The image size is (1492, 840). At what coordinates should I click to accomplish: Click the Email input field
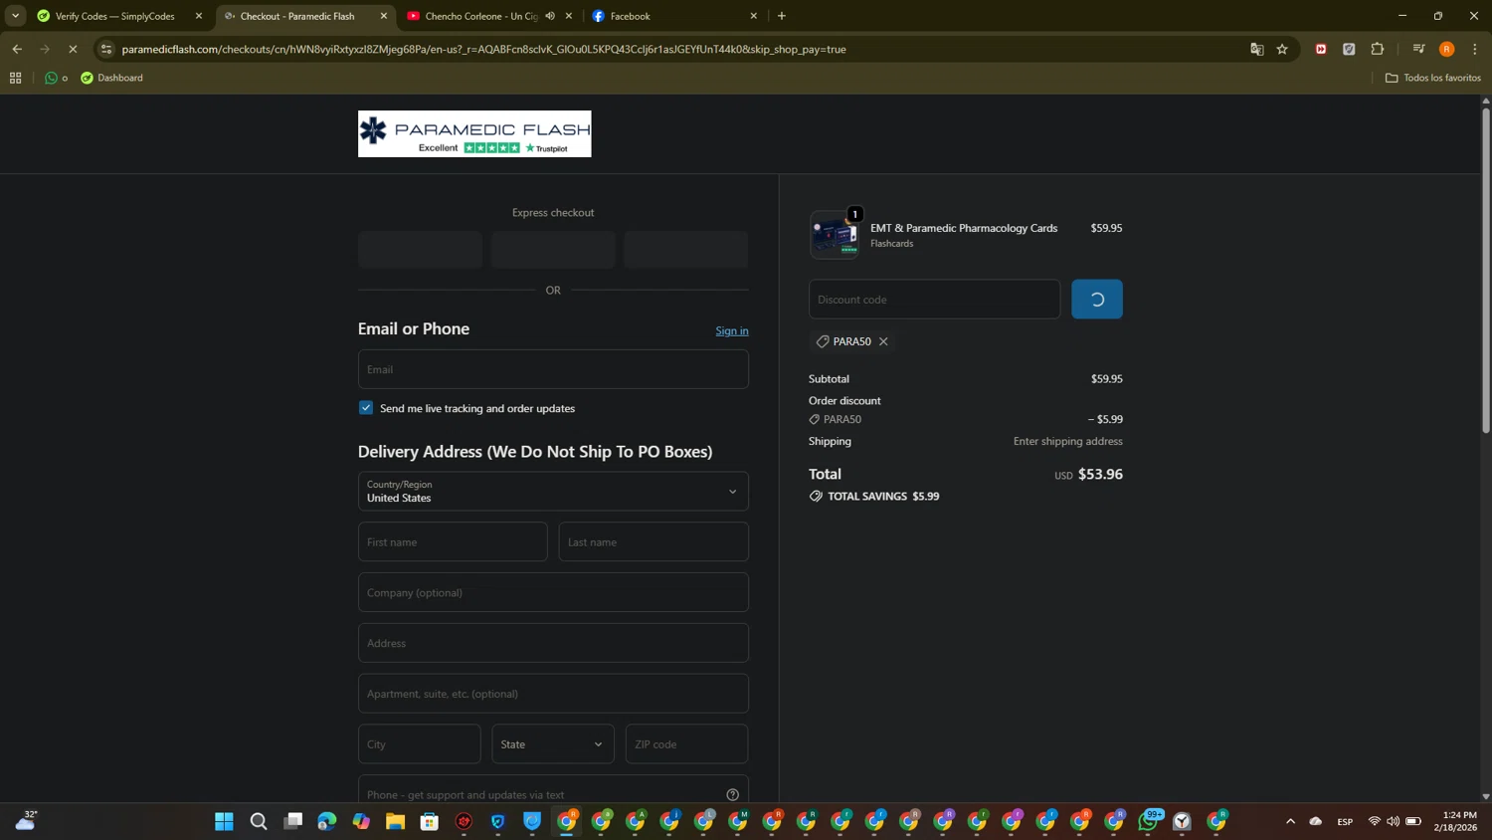pos(553,369)
